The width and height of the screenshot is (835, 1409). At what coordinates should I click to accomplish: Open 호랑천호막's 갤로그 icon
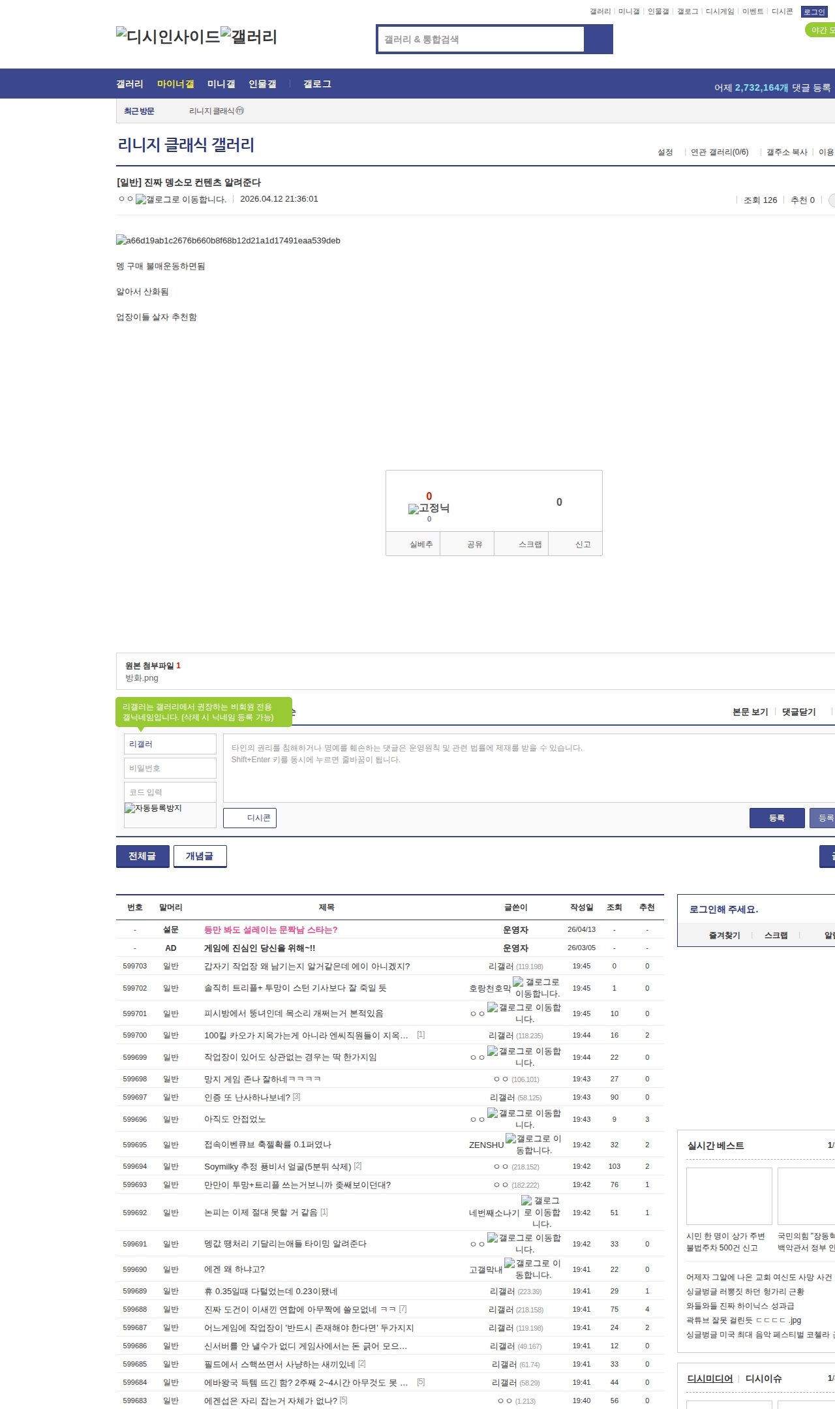click(x=538, y=987)
